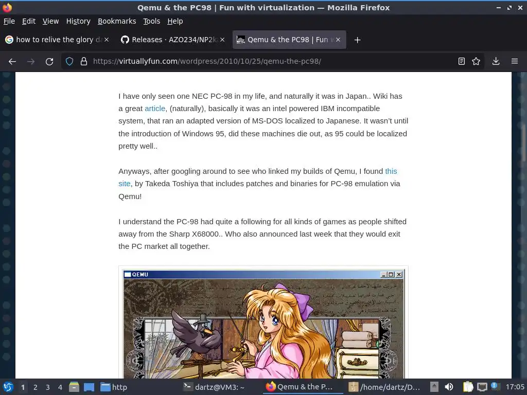Close the Releases AZO234 tab

[222, 40]
